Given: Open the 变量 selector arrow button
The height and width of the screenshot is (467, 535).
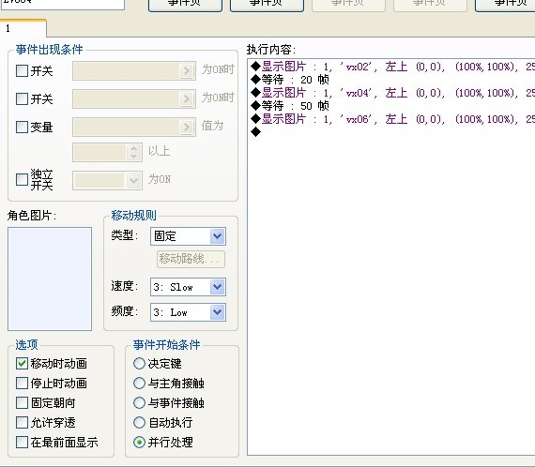Looking at the screenshot, I should (x=186, y=128).
